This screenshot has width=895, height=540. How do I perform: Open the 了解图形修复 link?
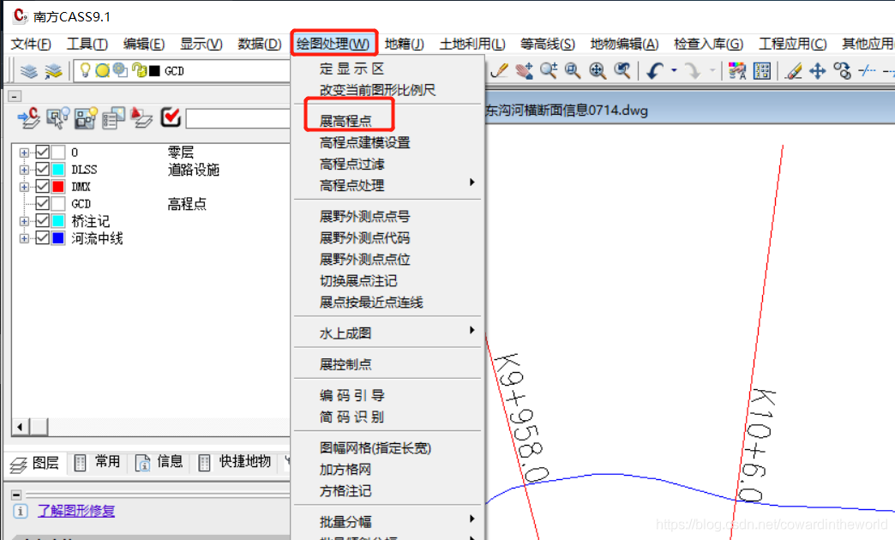pyautogui.click(x=76, y=511)
